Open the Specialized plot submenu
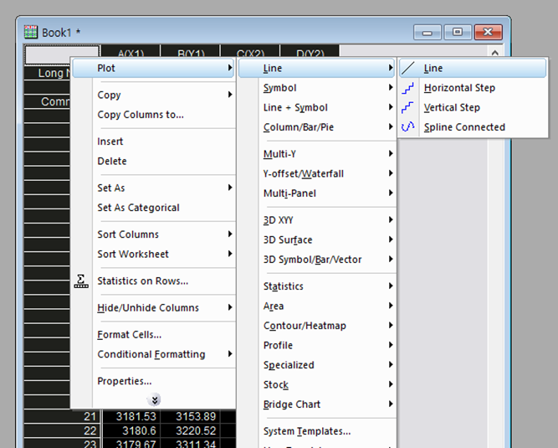The height and width of the screenshot is (448, 558). point(317,365)
